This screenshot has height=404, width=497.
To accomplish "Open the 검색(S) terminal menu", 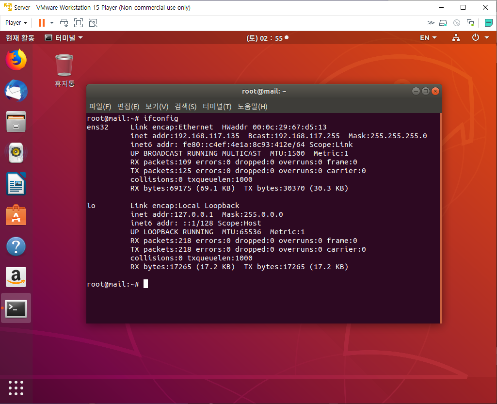I will point(186,107).
